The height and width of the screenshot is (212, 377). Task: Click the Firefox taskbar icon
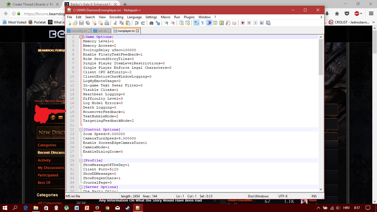point(97,208)
